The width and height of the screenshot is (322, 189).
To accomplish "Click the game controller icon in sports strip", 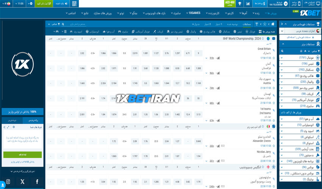I will point(57,32).
